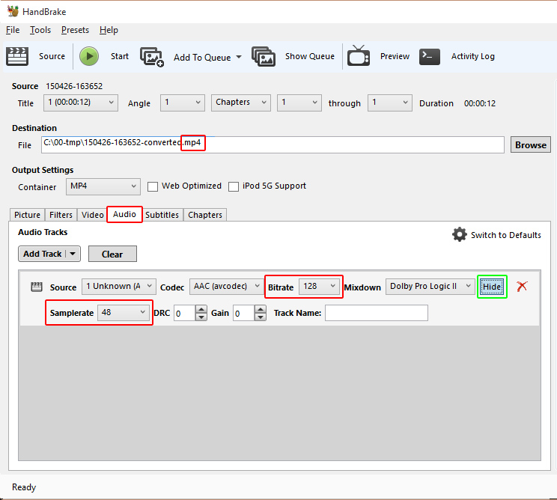Remove the audio track with red X
The height and width of the screenshot is (500, 557).
(522, 286)
